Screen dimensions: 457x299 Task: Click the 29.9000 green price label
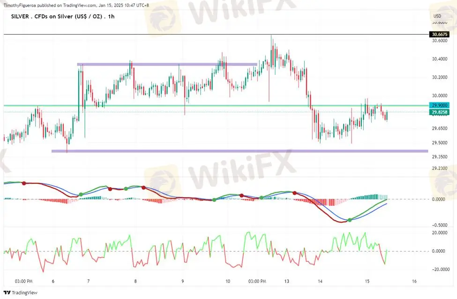[439, 105]
